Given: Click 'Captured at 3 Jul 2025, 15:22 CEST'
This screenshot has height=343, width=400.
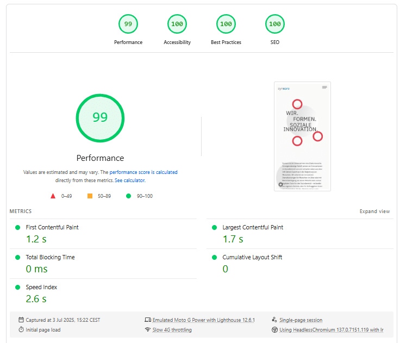Looking at the screenshot, I should [x=62, y=320].
